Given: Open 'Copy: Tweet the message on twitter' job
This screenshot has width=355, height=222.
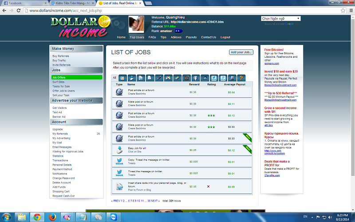Looking at the screenshot, I should pos(182,162).
